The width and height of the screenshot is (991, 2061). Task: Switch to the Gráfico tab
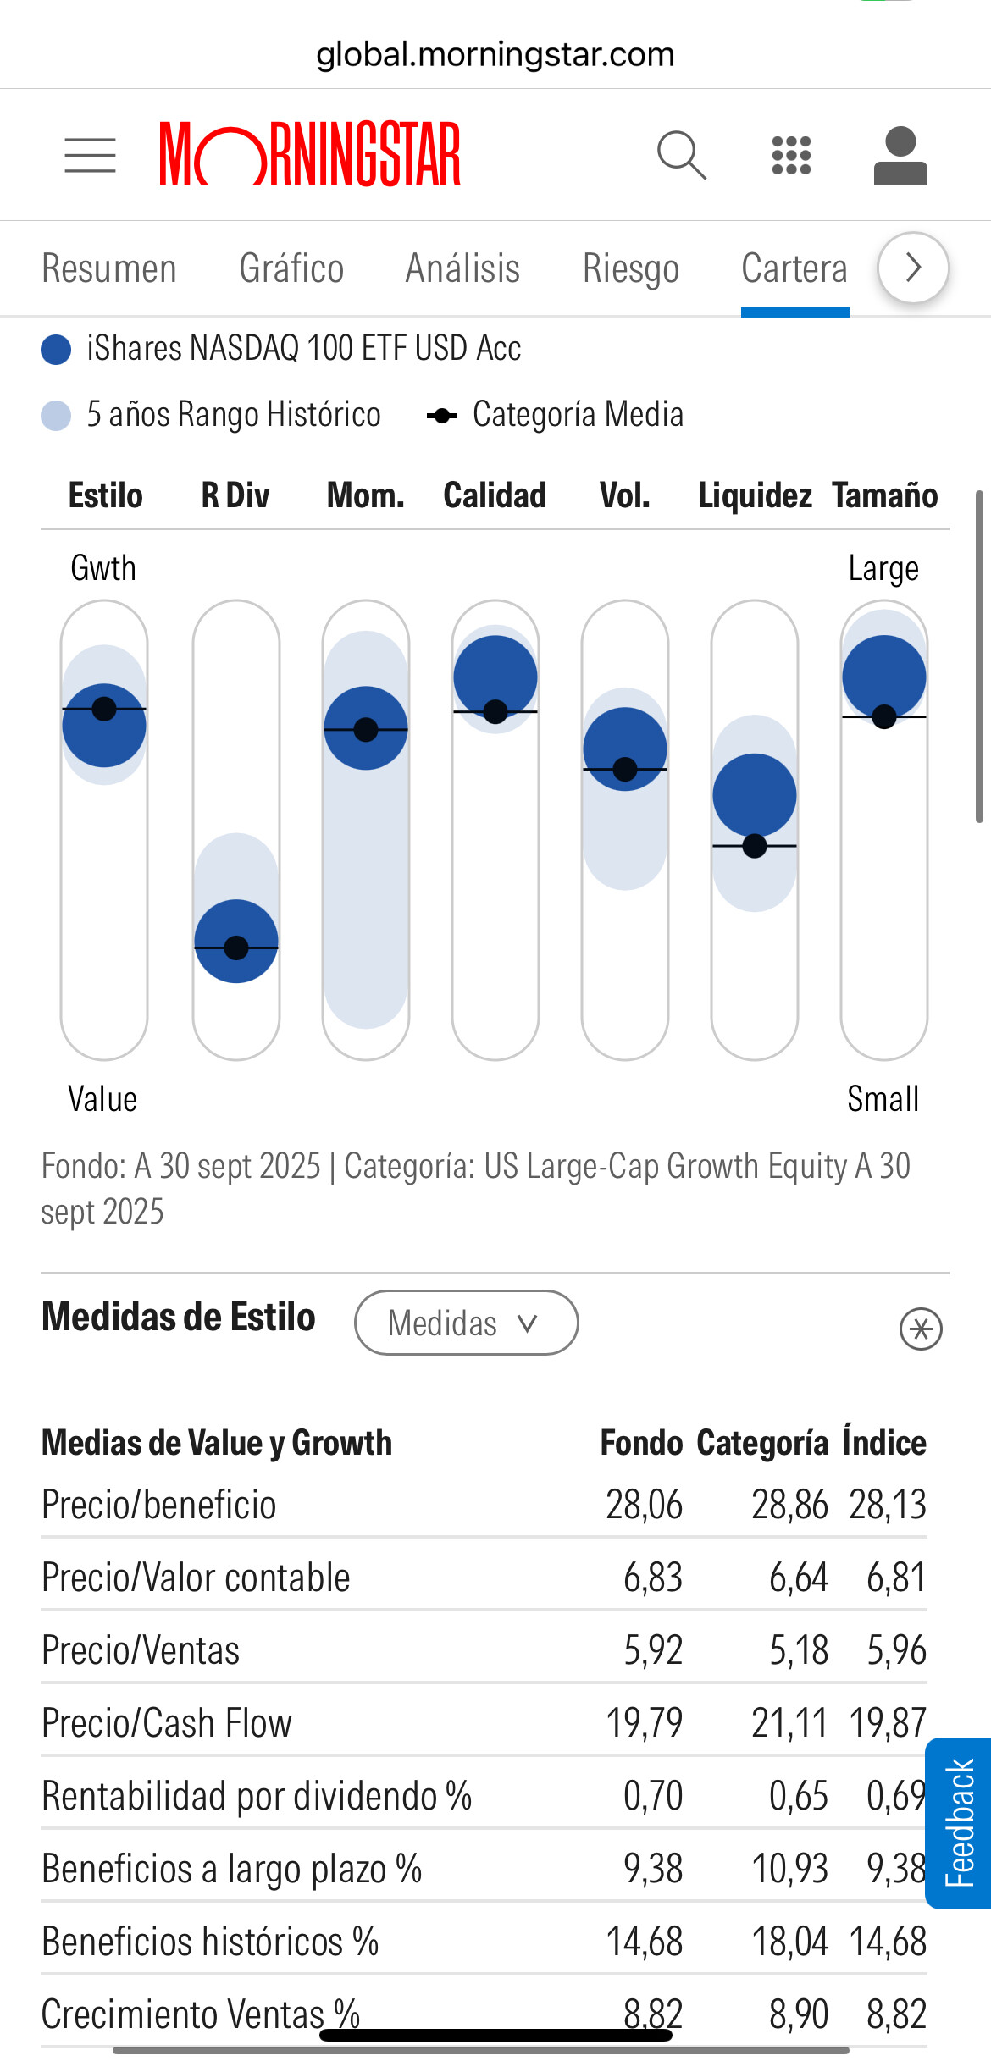pyautogui.click(x=291, y=268)
